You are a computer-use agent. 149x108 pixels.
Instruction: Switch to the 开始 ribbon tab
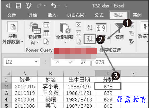[33, 15]
